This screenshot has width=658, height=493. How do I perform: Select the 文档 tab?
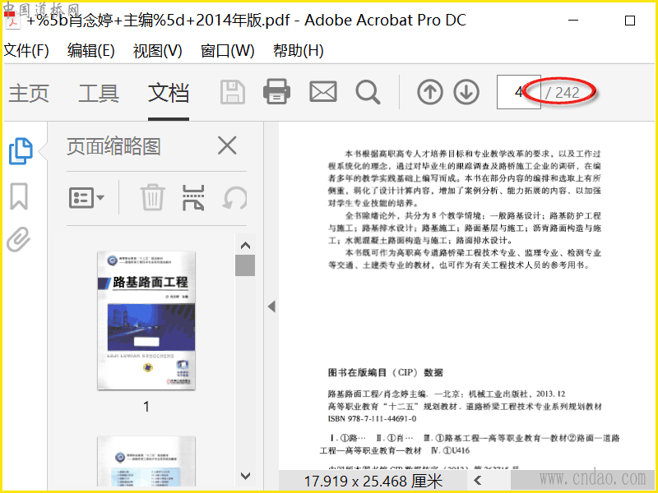(x=169, y=93)
